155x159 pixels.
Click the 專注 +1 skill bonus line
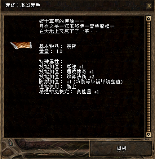point(61,66)
